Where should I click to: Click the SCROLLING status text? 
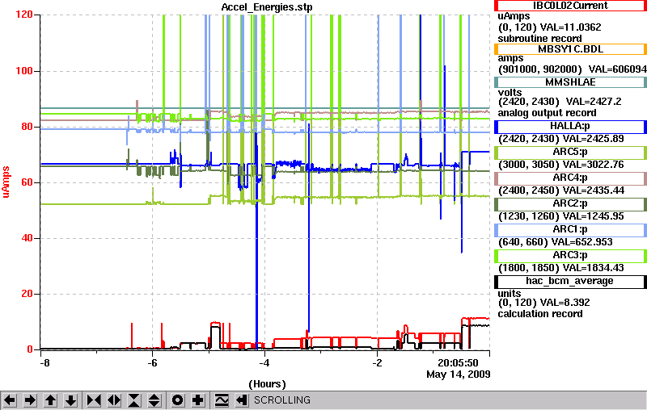[x=281, y=400]
